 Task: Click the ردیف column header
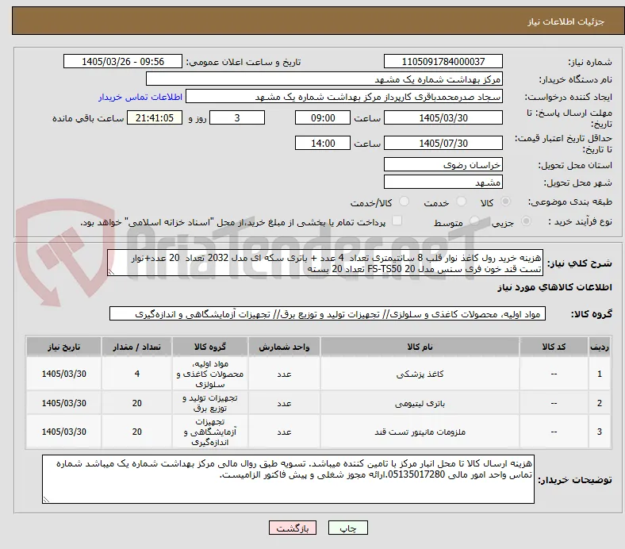pyautogui.click(x=599, y=347)
